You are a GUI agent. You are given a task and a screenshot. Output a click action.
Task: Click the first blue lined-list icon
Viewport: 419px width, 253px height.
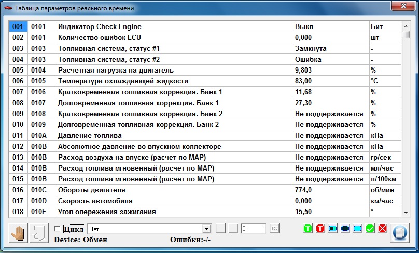click(x=333, y=229)
